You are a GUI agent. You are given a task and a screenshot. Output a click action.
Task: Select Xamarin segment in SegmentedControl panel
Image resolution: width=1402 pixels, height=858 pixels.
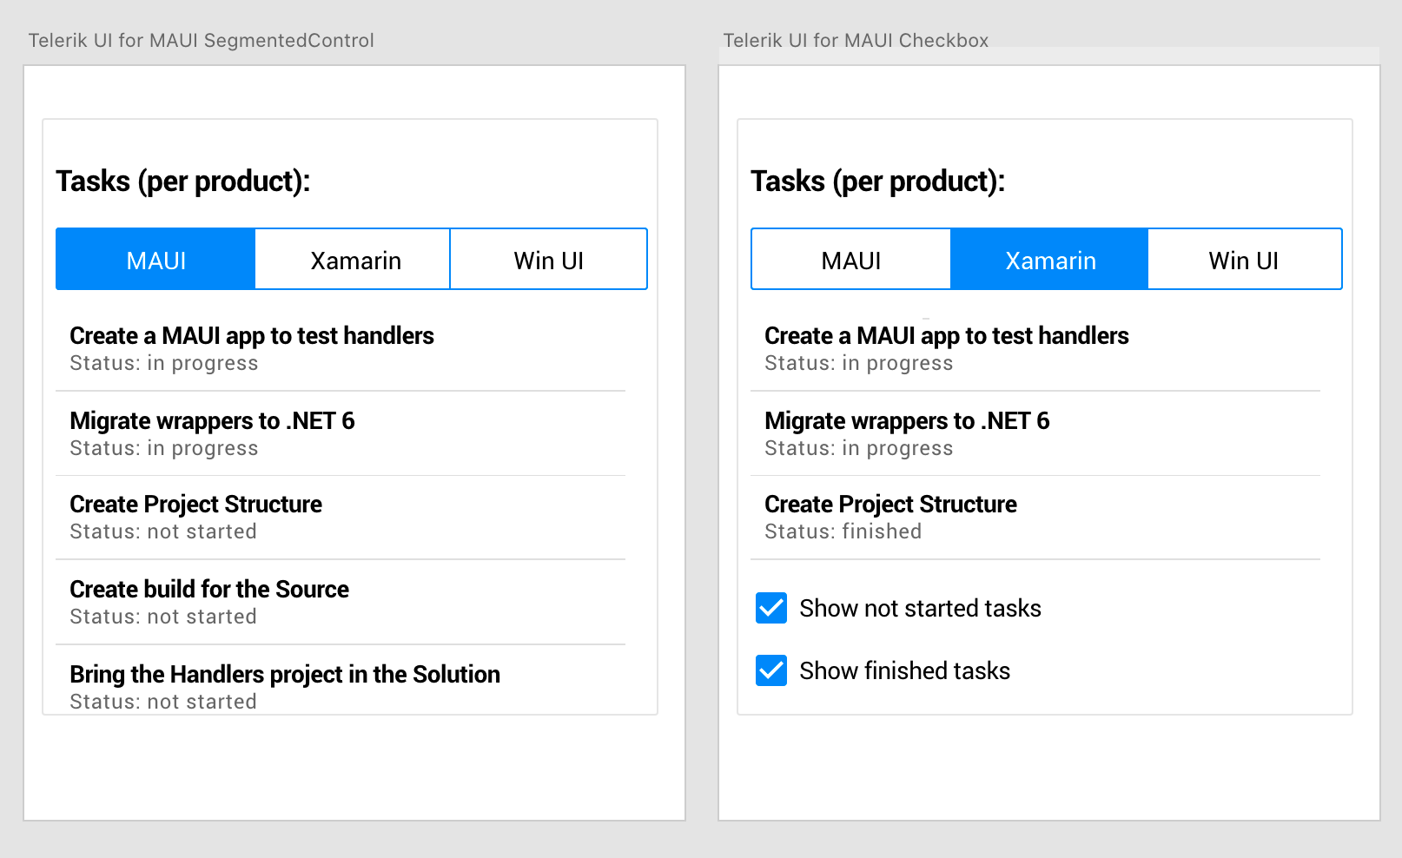[x=353, y=260]
